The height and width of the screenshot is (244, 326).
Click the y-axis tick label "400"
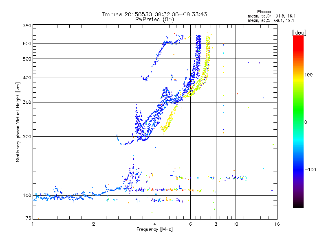(27, 78)
